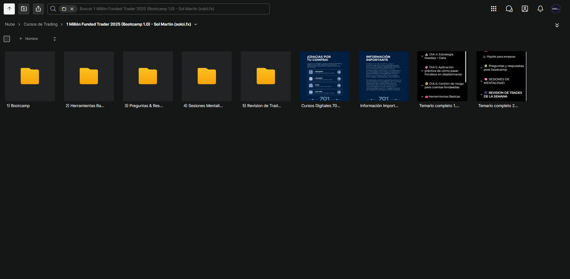Click the share folder icon
The height and width of the screenshot is (279, 570).
pos(38,9)
